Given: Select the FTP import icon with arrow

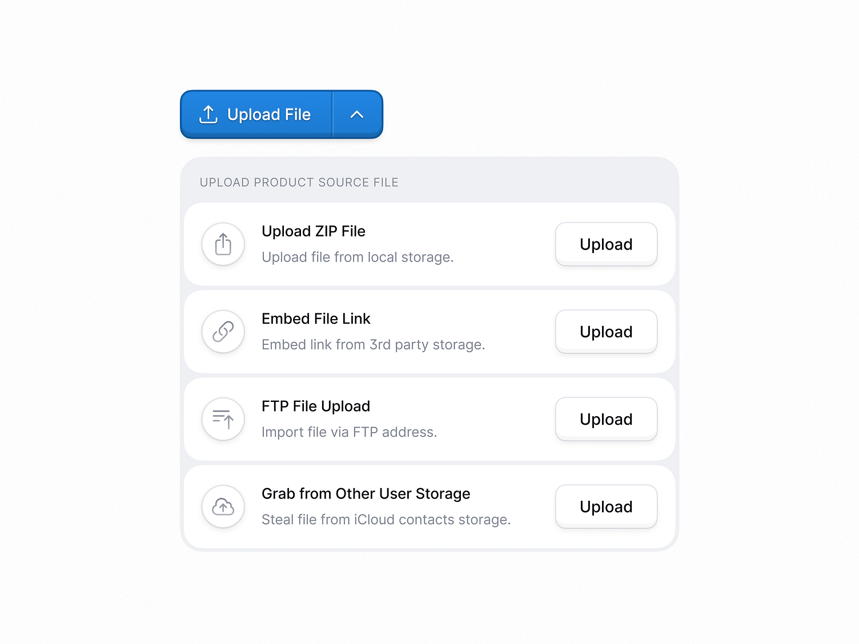Looking at the screenshot, I should coord(223,418).
